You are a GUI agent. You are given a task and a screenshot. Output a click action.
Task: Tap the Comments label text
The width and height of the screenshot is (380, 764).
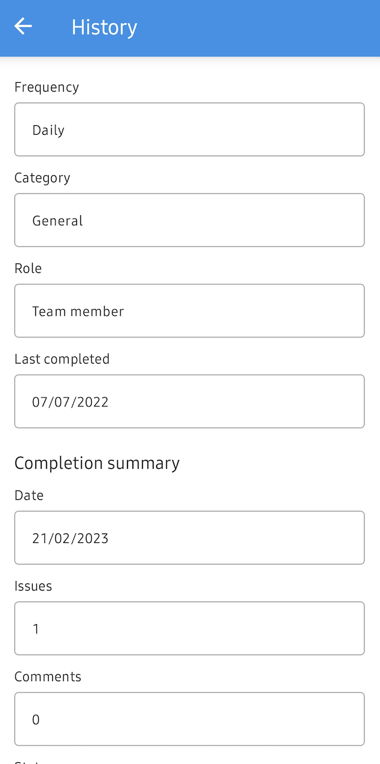[x=48, y=676]
